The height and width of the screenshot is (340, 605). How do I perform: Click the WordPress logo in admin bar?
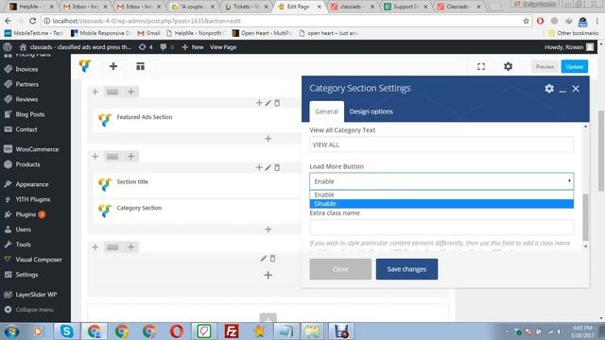[8, 47]
